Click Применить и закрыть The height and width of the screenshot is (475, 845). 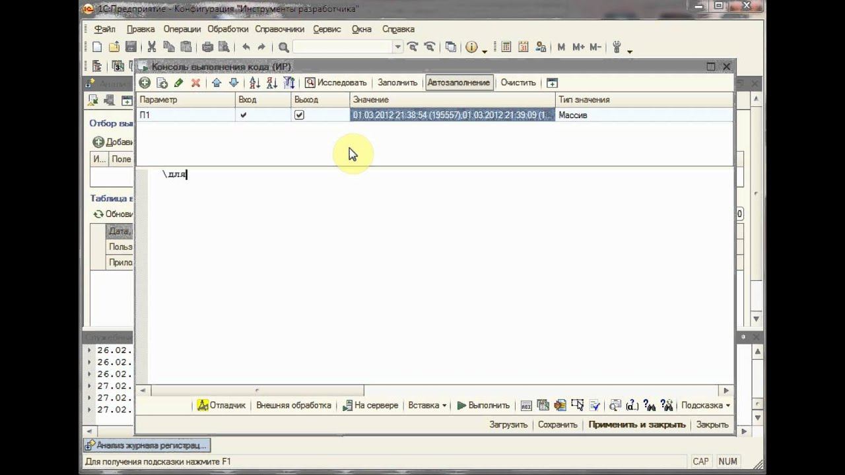tap(637, 424)
